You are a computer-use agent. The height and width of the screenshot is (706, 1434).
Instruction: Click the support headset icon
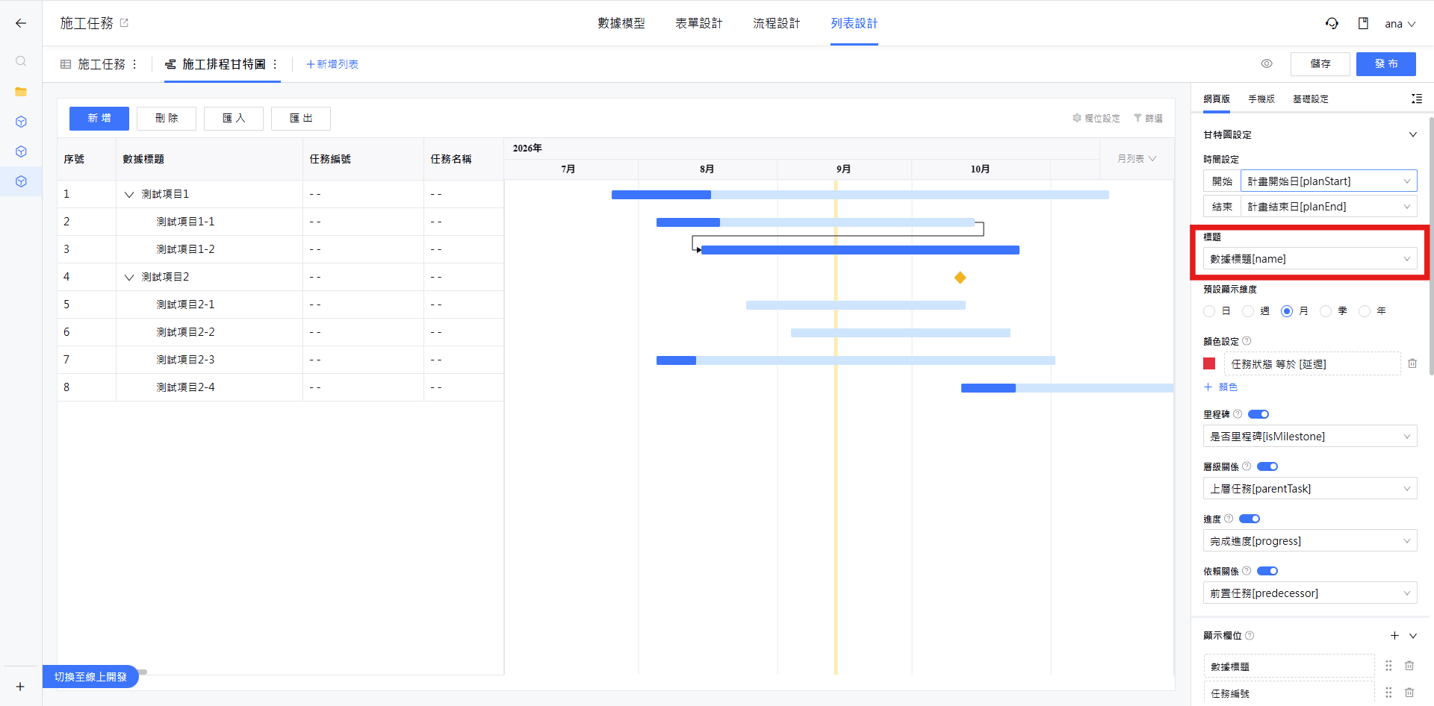[x=1332, y=23]
